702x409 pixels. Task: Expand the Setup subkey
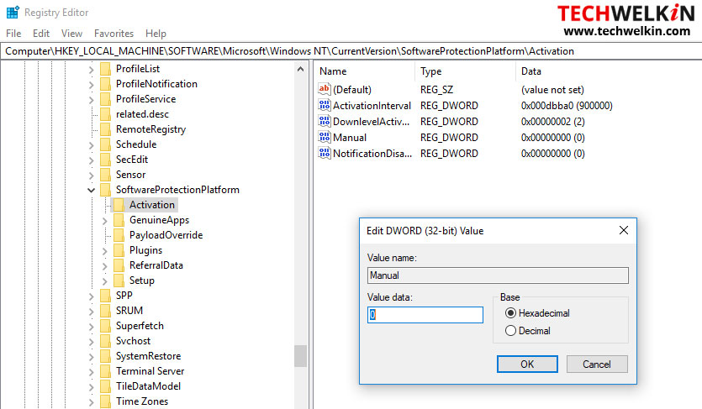pos(105,281)
